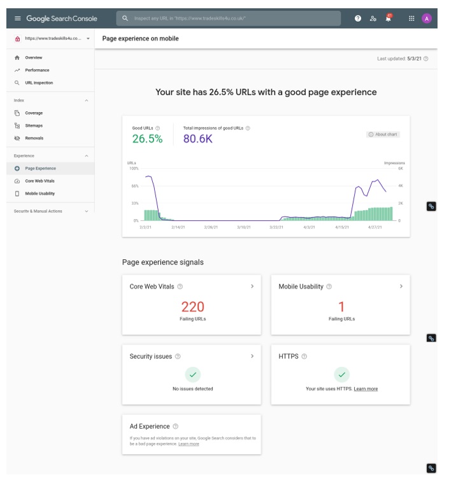Screen dimensions: 449x484
Task: Click 220 Failing URLs count
Action: [193, 311]
